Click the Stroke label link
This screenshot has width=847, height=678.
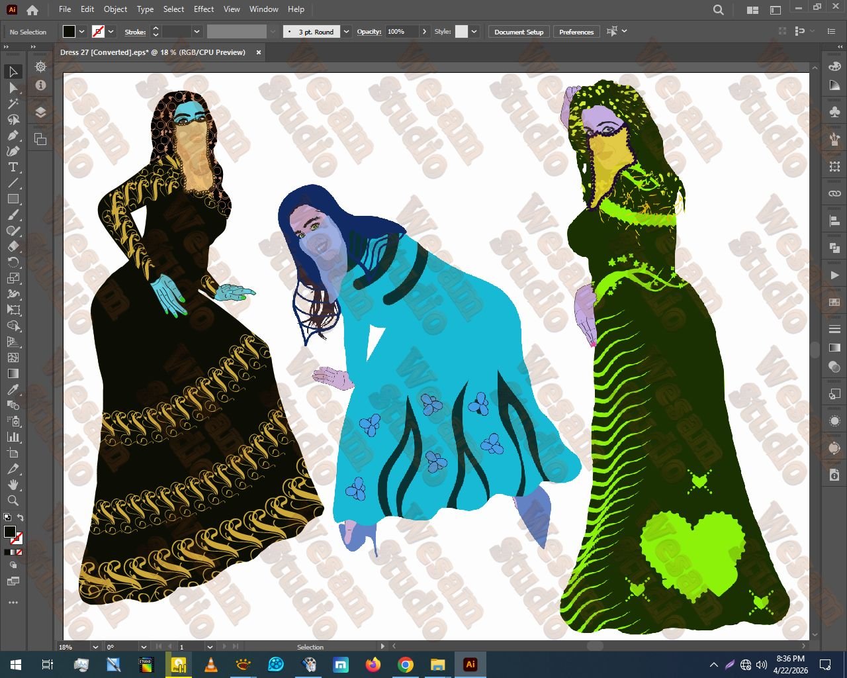135,32
